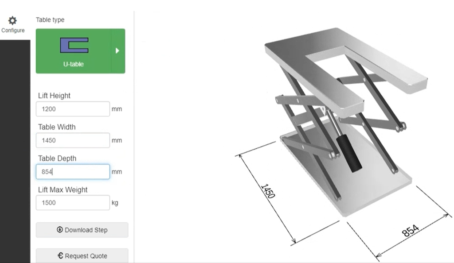The height and width of the screenshot is (263, 454).
Task: Open the Configure tab label in the sidebar
Action: 13,31
